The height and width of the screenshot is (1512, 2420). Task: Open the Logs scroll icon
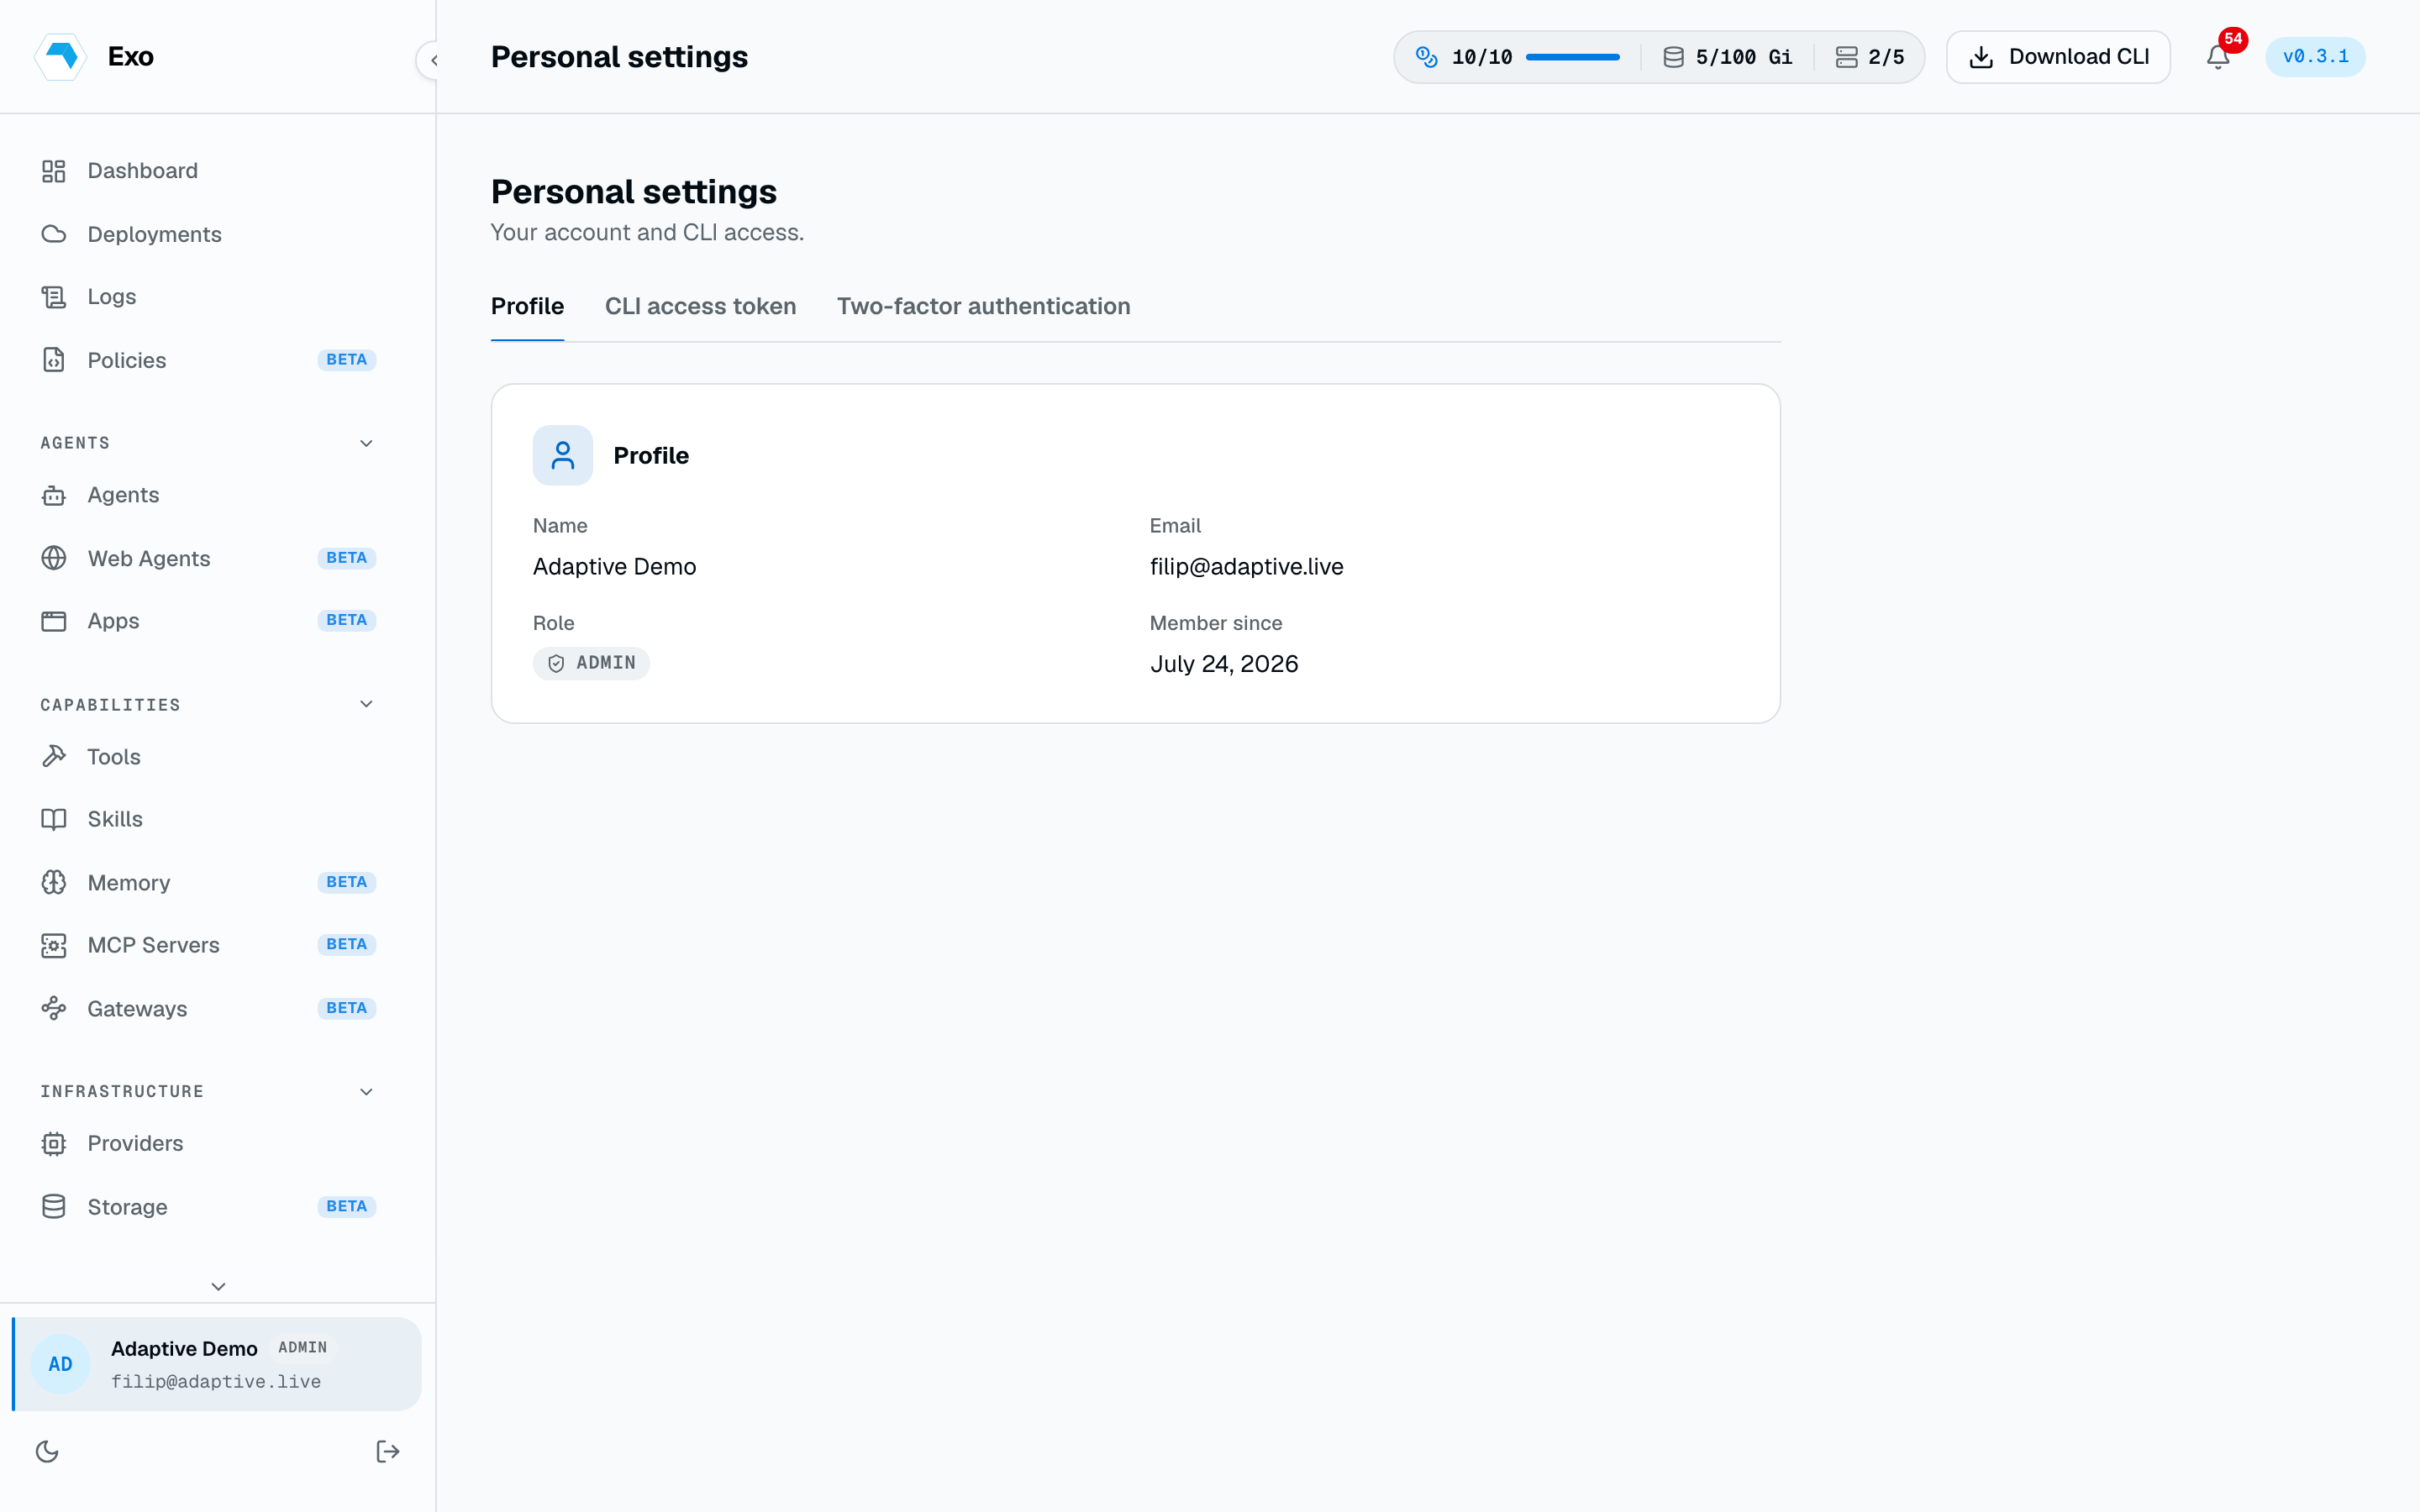pyautogui.click(x=54, y=297)
